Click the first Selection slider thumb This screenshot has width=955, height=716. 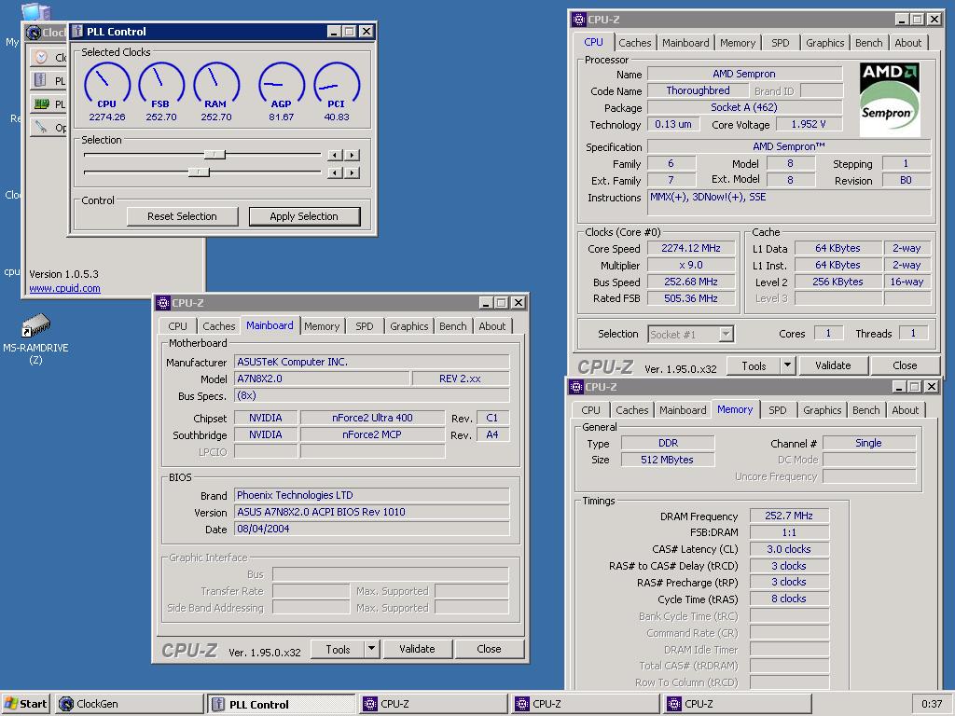[215, 155]
